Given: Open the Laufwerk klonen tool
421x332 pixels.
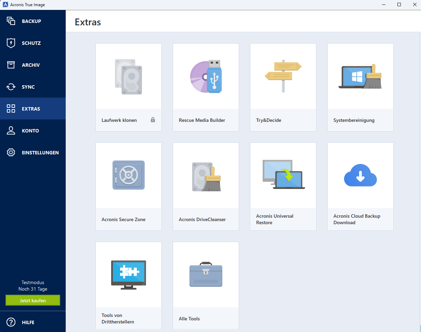Looking at the screenshot, I should (x=128, y=87).
